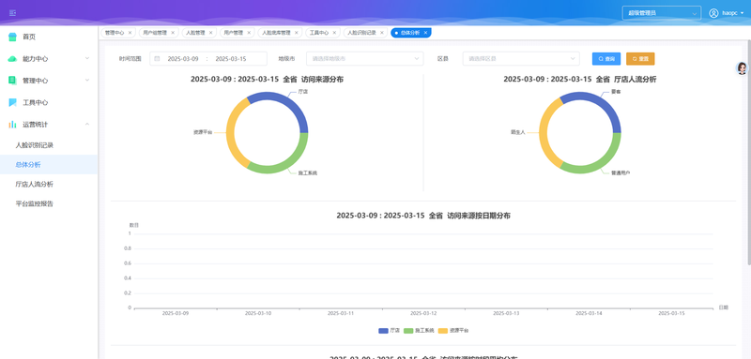Open the haopc user menu arrow

pyautogui.click(x=742, y=13)
